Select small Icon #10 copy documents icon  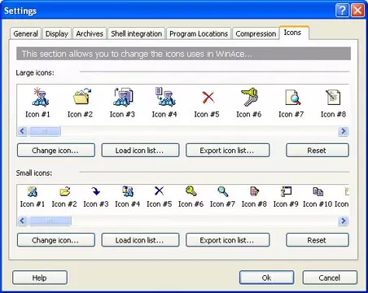click(318, 191)
